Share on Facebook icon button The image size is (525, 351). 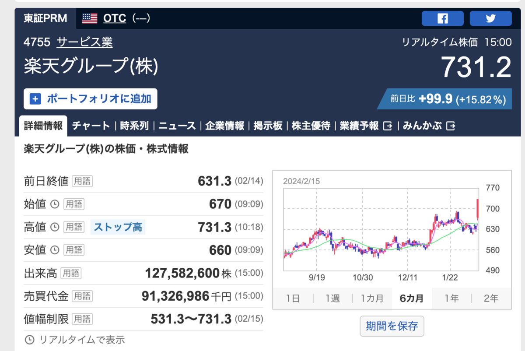point(442,19)
